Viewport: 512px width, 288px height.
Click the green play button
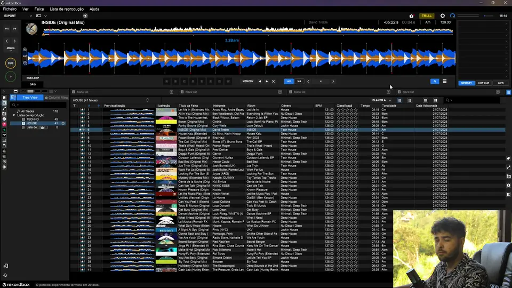pyautogui.click(x=11, y=76)
